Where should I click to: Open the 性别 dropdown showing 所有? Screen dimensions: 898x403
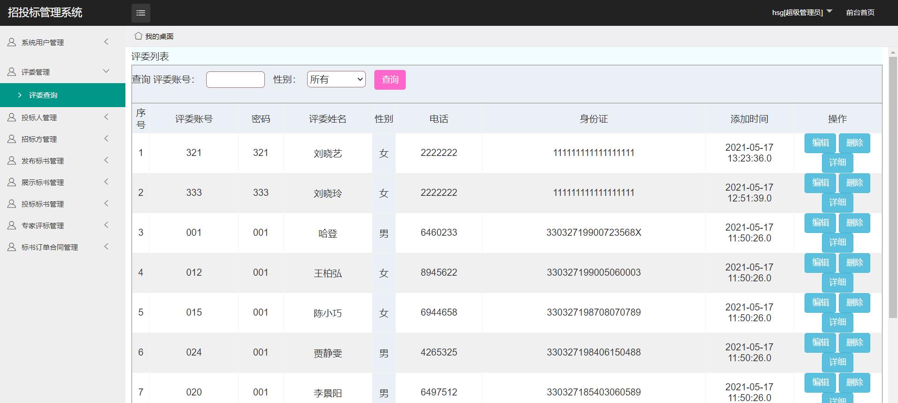tap(336, 79)
